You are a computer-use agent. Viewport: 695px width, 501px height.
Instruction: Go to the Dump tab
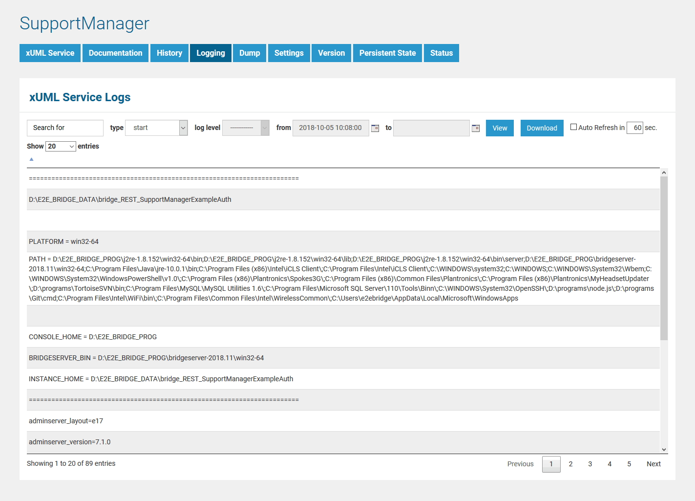pyautogui.click(x=249, y=53)
